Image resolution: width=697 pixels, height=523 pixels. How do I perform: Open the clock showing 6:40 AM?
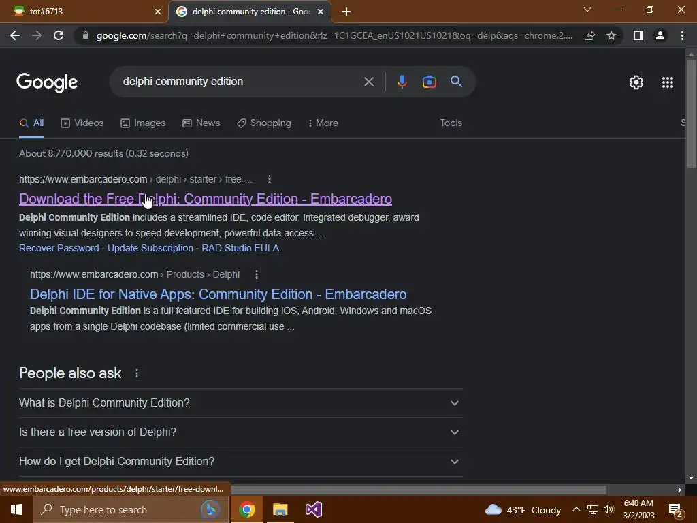click(x=638, y=509)
